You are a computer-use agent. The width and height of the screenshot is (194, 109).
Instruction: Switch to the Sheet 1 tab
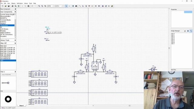22,106
